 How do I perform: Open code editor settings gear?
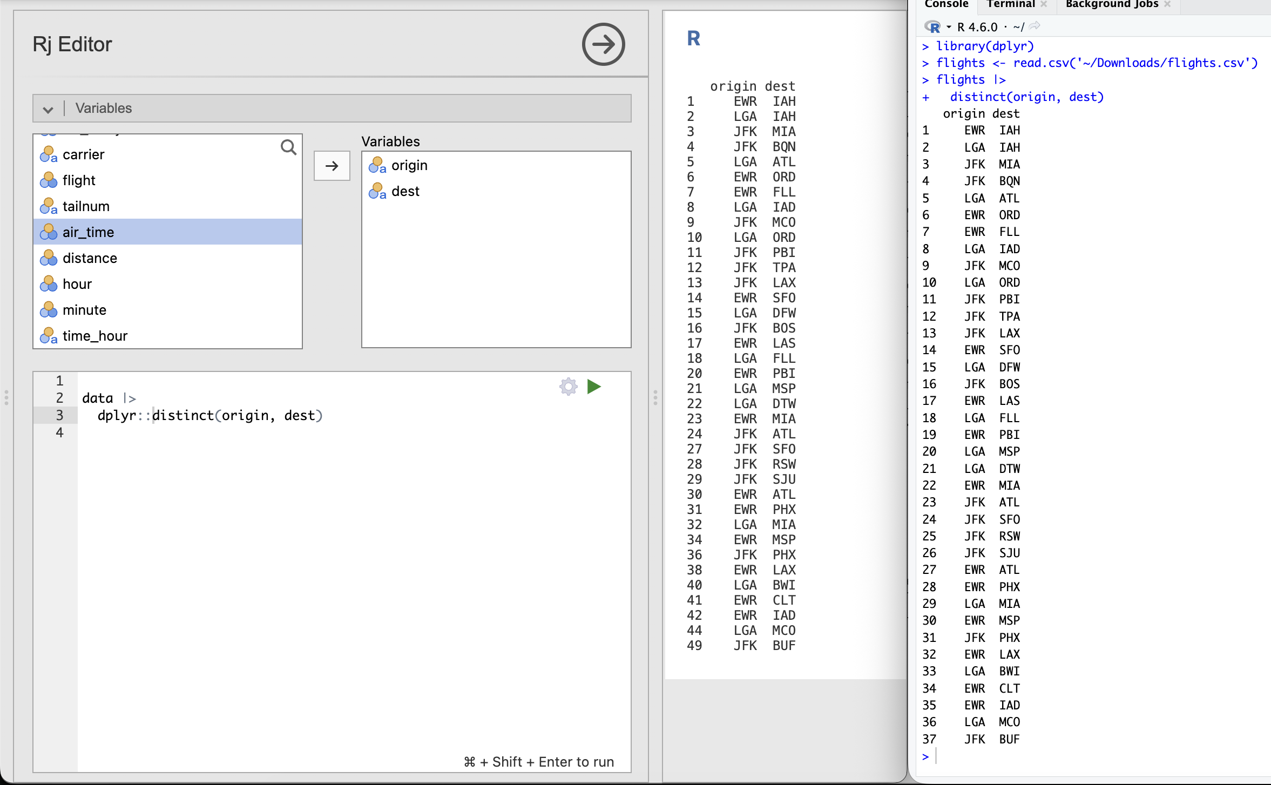pos(569,387)
